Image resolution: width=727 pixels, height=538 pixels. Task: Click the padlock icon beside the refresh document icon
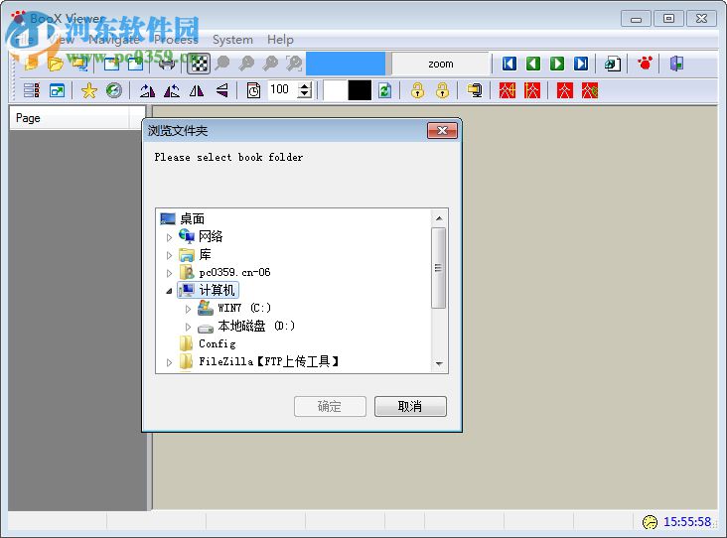pos(417,90)
